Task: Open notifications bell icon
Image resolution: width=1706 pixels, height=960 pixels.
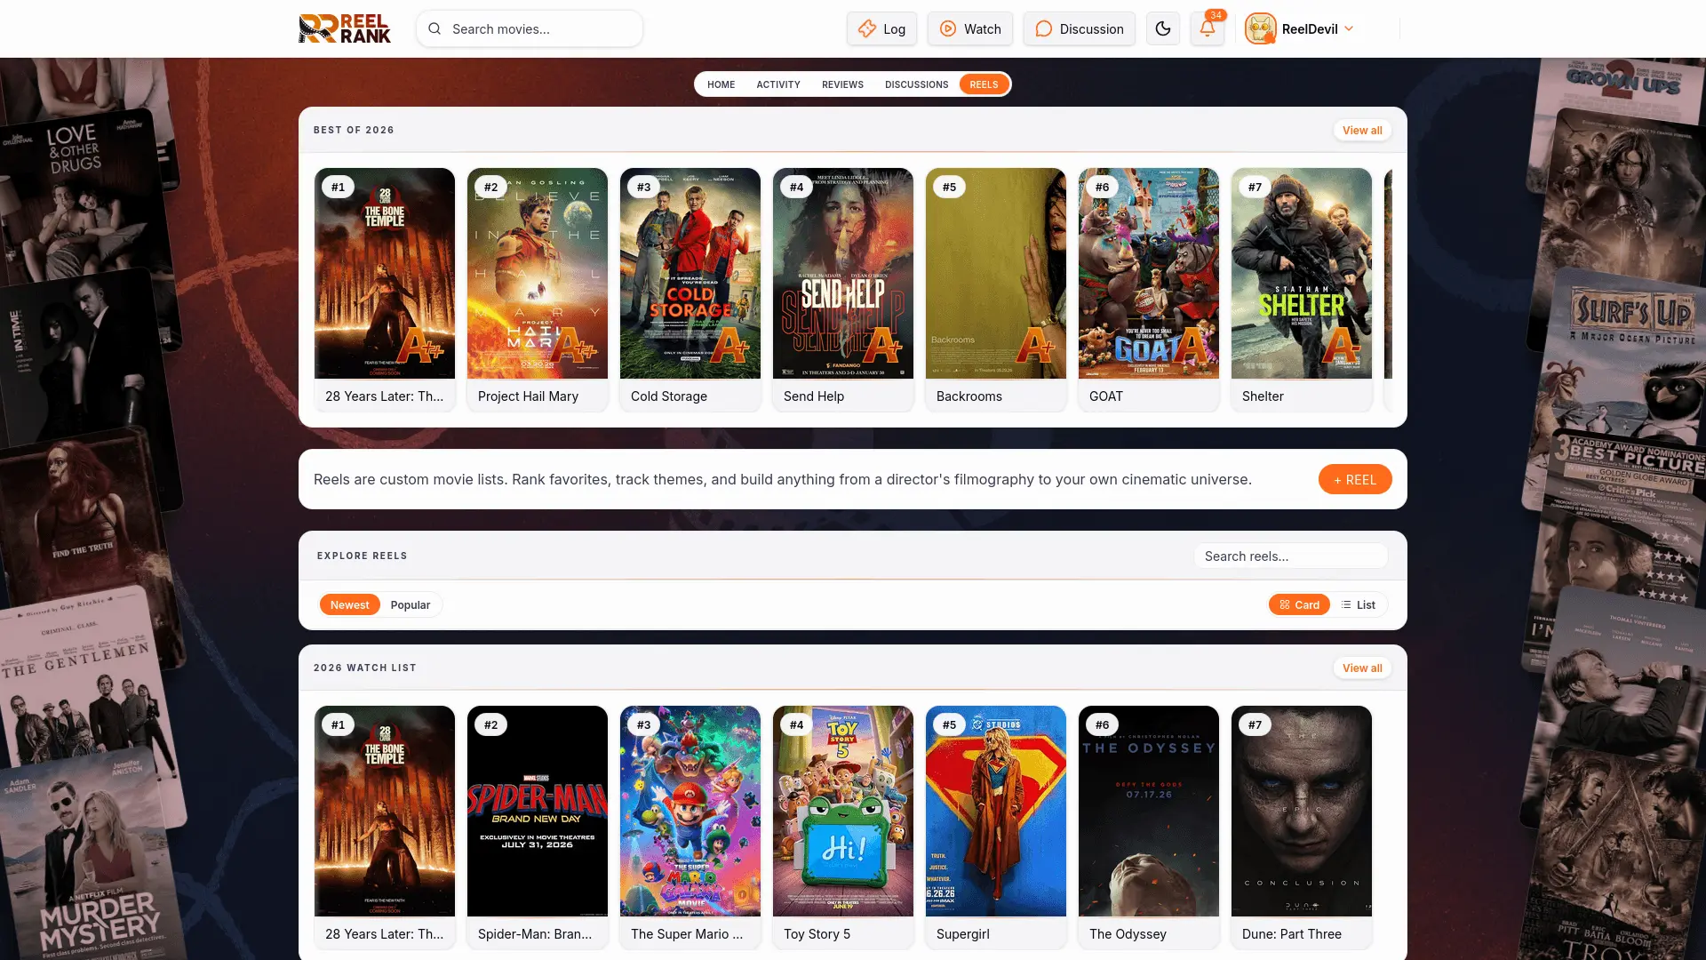Action: point(1207,28)
